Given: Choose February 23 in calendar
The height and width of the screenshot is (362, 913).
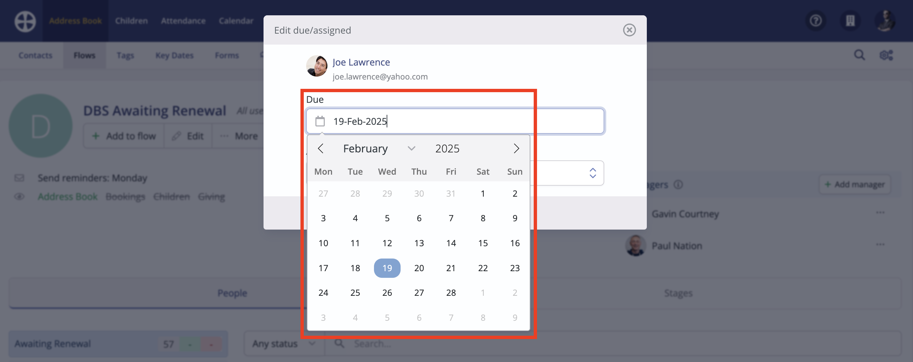Looking at the screenshot, I should tap(515, 268).
